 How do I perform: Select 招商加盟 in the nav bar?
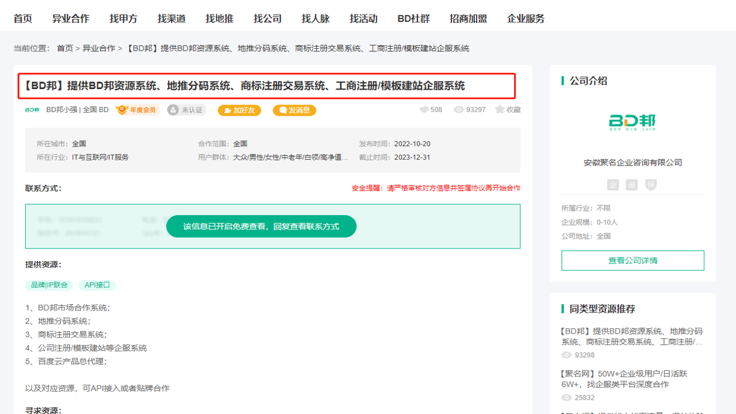[468, 18]
